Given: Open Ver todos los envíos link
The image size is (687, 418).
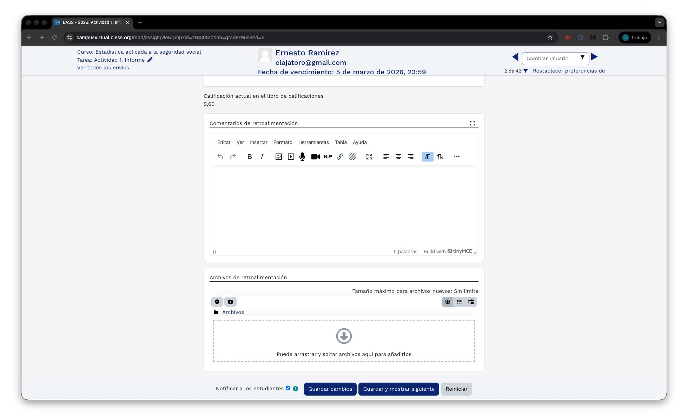Looking at the screenshot, I should (x=103, y=68).
